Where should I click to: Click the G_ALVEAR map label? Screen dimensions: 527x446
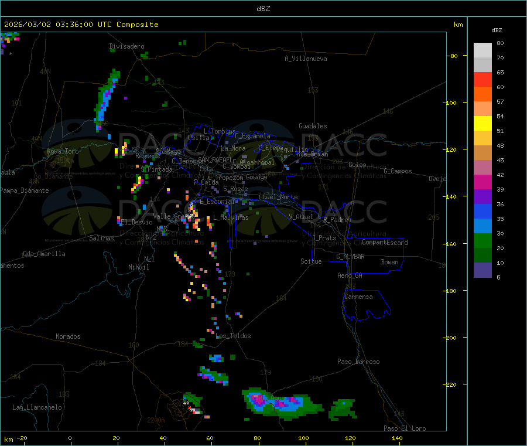(350, 257)
